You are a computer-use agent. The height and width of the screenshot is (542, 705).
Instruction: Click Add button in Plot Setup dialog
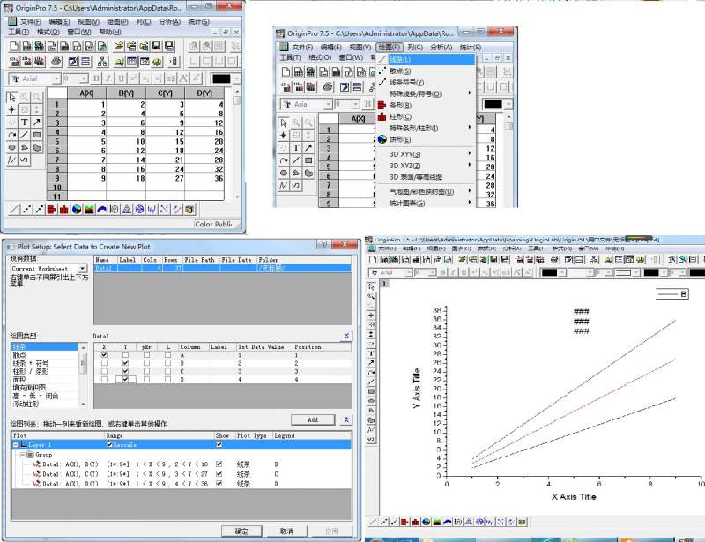pyautogui.click(x=313, y=419)
